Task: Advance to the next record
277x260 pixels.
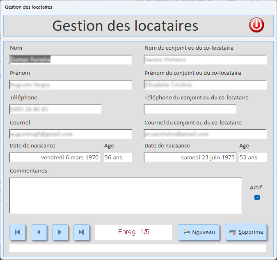Action: click(60, 232)
